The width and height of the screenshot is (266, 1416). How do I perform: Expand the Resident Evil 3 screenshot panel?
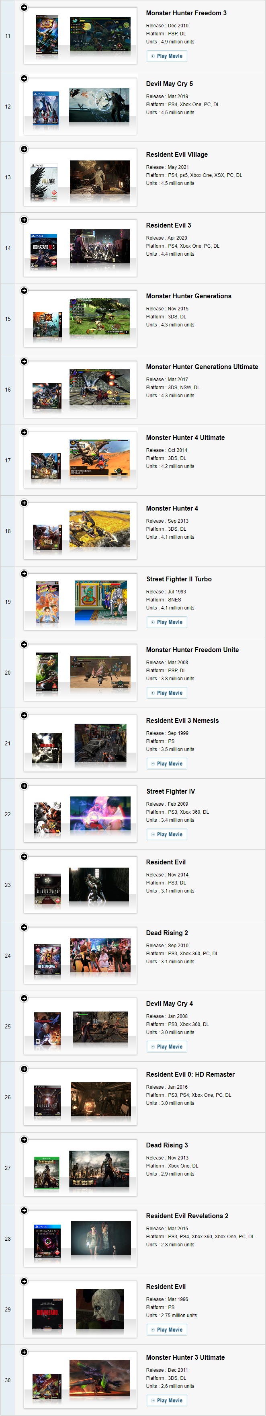pyautogui.click(x=24, y=220)
